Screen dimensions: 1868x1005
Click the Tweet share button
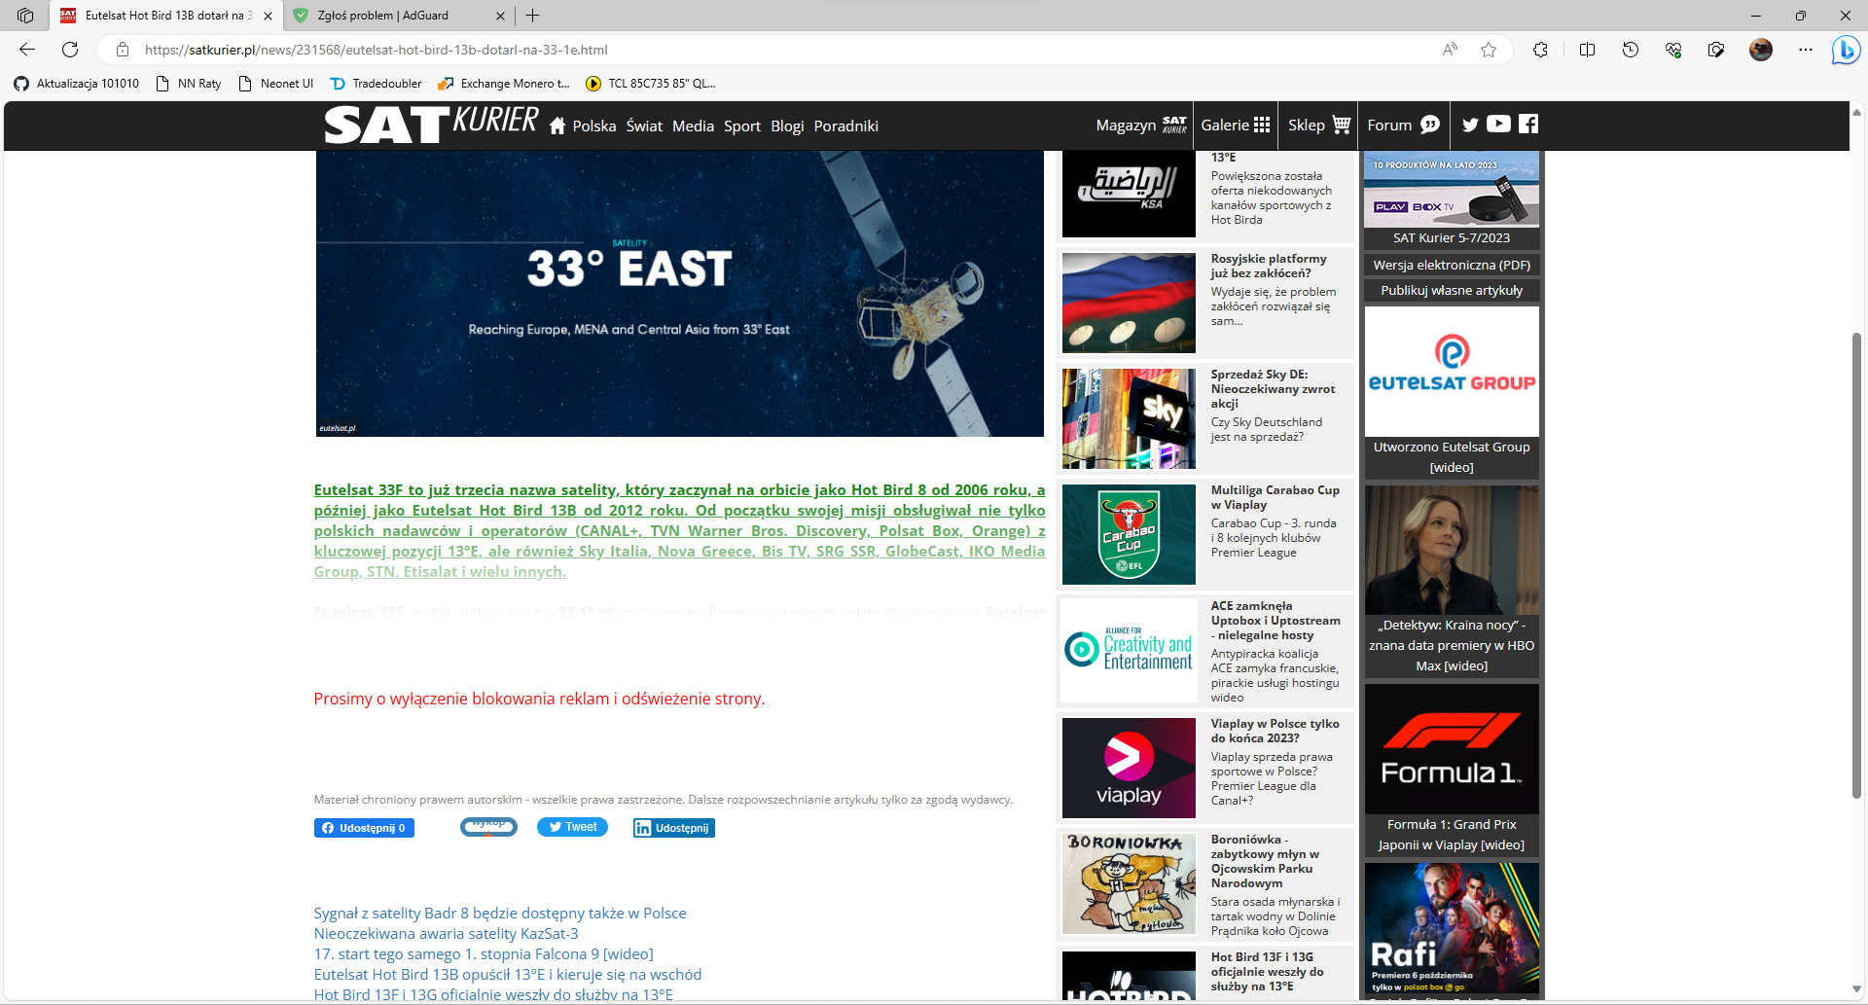(x=572, y=827)
